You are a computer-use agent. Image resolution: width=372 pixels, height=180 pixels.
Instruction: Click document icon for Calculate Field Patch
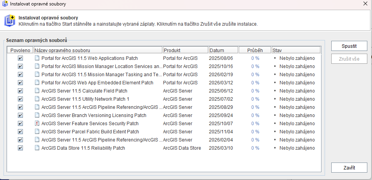point(37,91)
